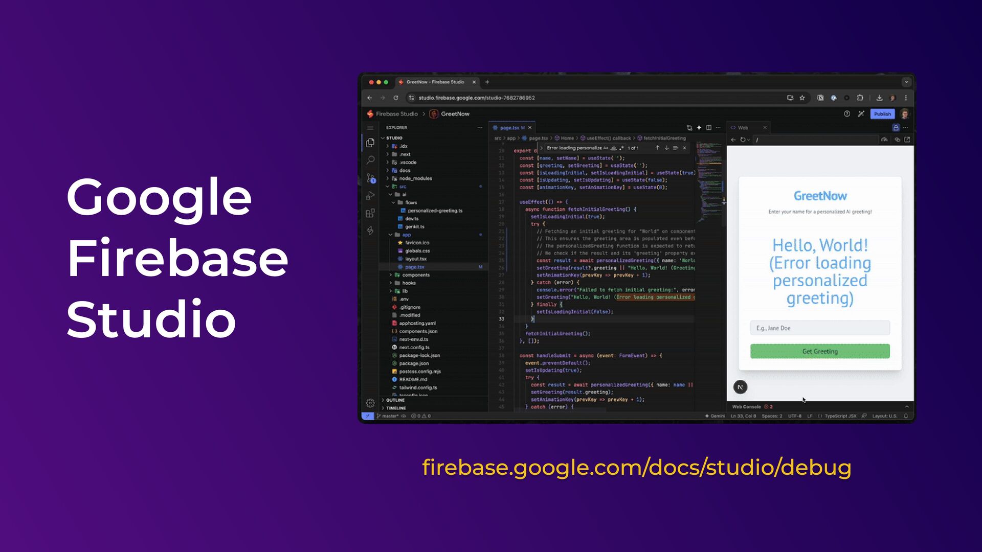Screen dimensions: 982x552
Task: Click the Publish button
Action: click(882, 114)
